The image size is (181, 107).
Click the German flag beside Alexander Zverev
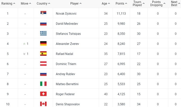click(43, 43)
